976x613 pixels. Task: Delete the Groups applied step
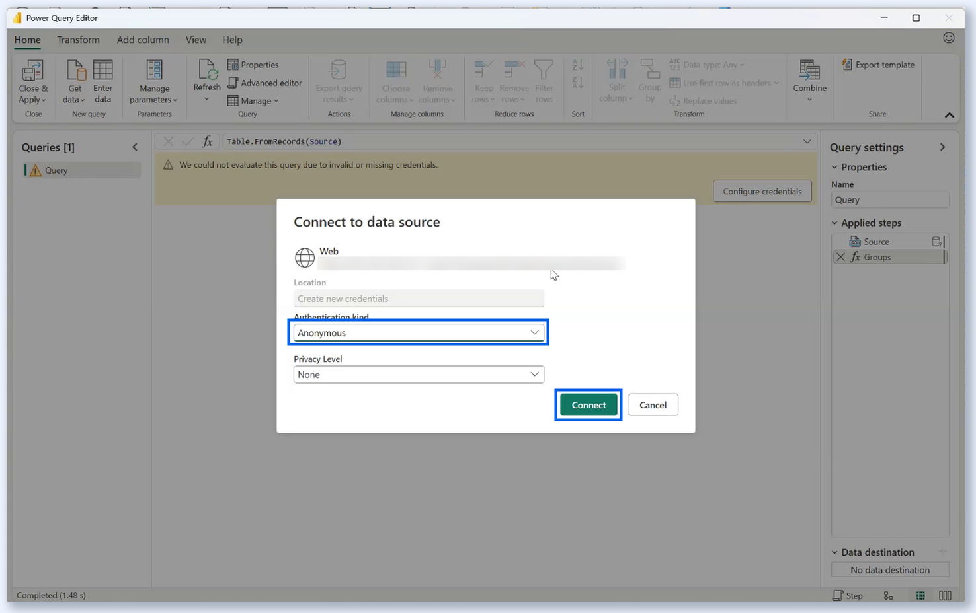point(840,257)
